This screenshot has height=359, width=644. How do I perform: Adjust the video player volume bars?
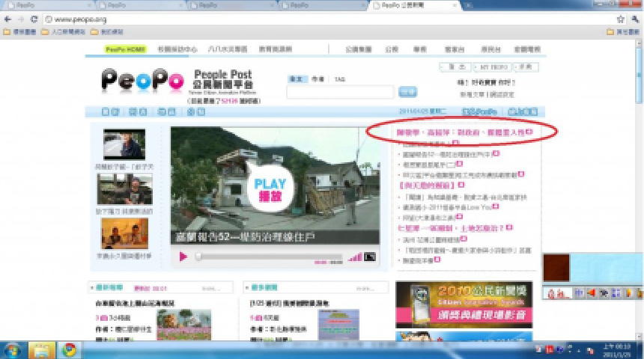click(x=356, y=257)
